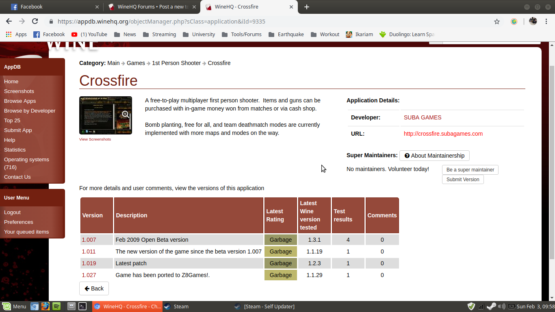
Task: Click the page vertical scrollbar
Action: coord(552,162)
